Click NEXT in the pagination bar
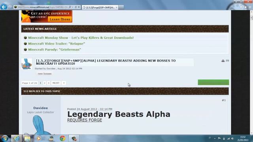The width and height of the screenshot is (253, 142). coord(56,83)
